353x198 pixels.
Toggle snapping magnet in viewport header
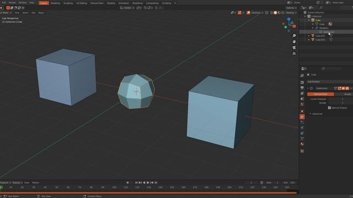click(145, 8)
